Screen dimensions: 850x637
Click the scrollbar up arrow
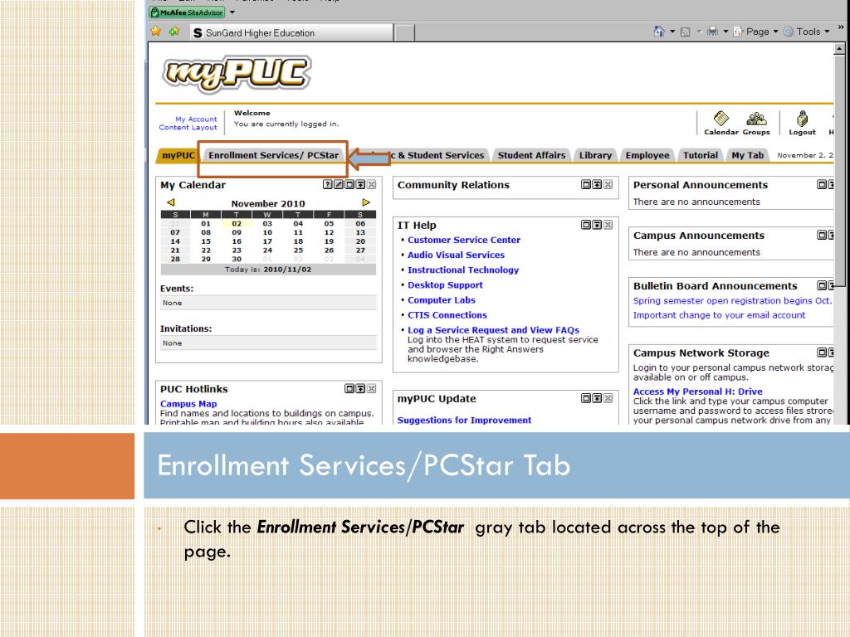coord(839,49)
